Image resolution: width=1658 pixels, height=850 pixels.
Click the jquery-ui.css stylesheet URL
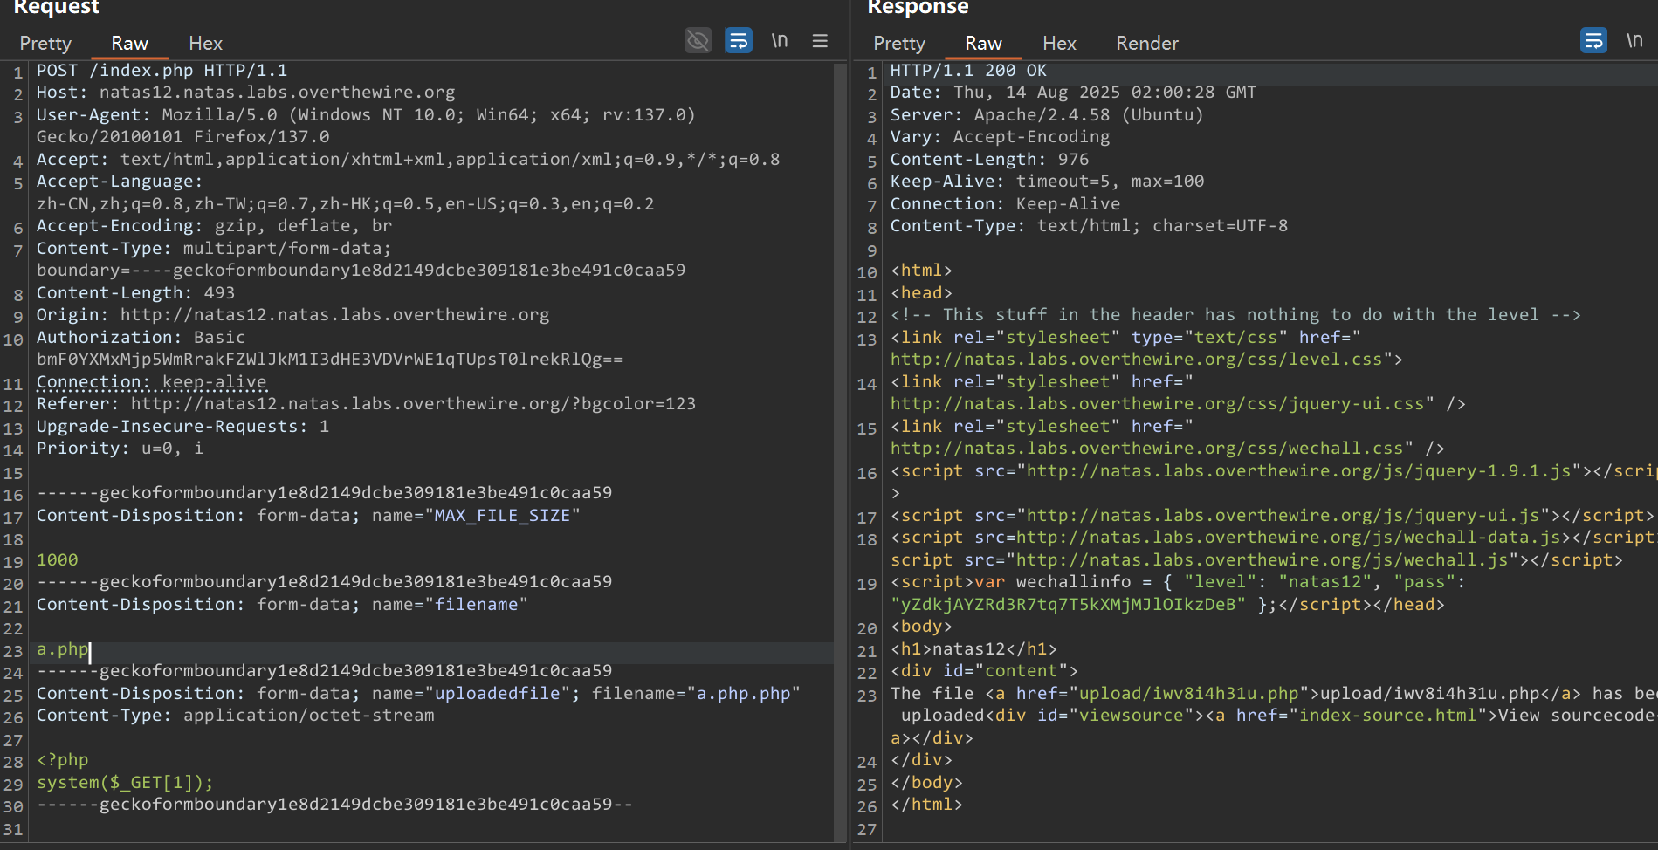(1157, 403)
